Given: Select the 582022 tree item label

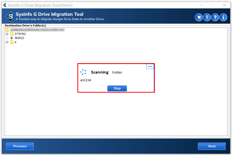Looking at the screenshot, I should [x=19, y=38].
